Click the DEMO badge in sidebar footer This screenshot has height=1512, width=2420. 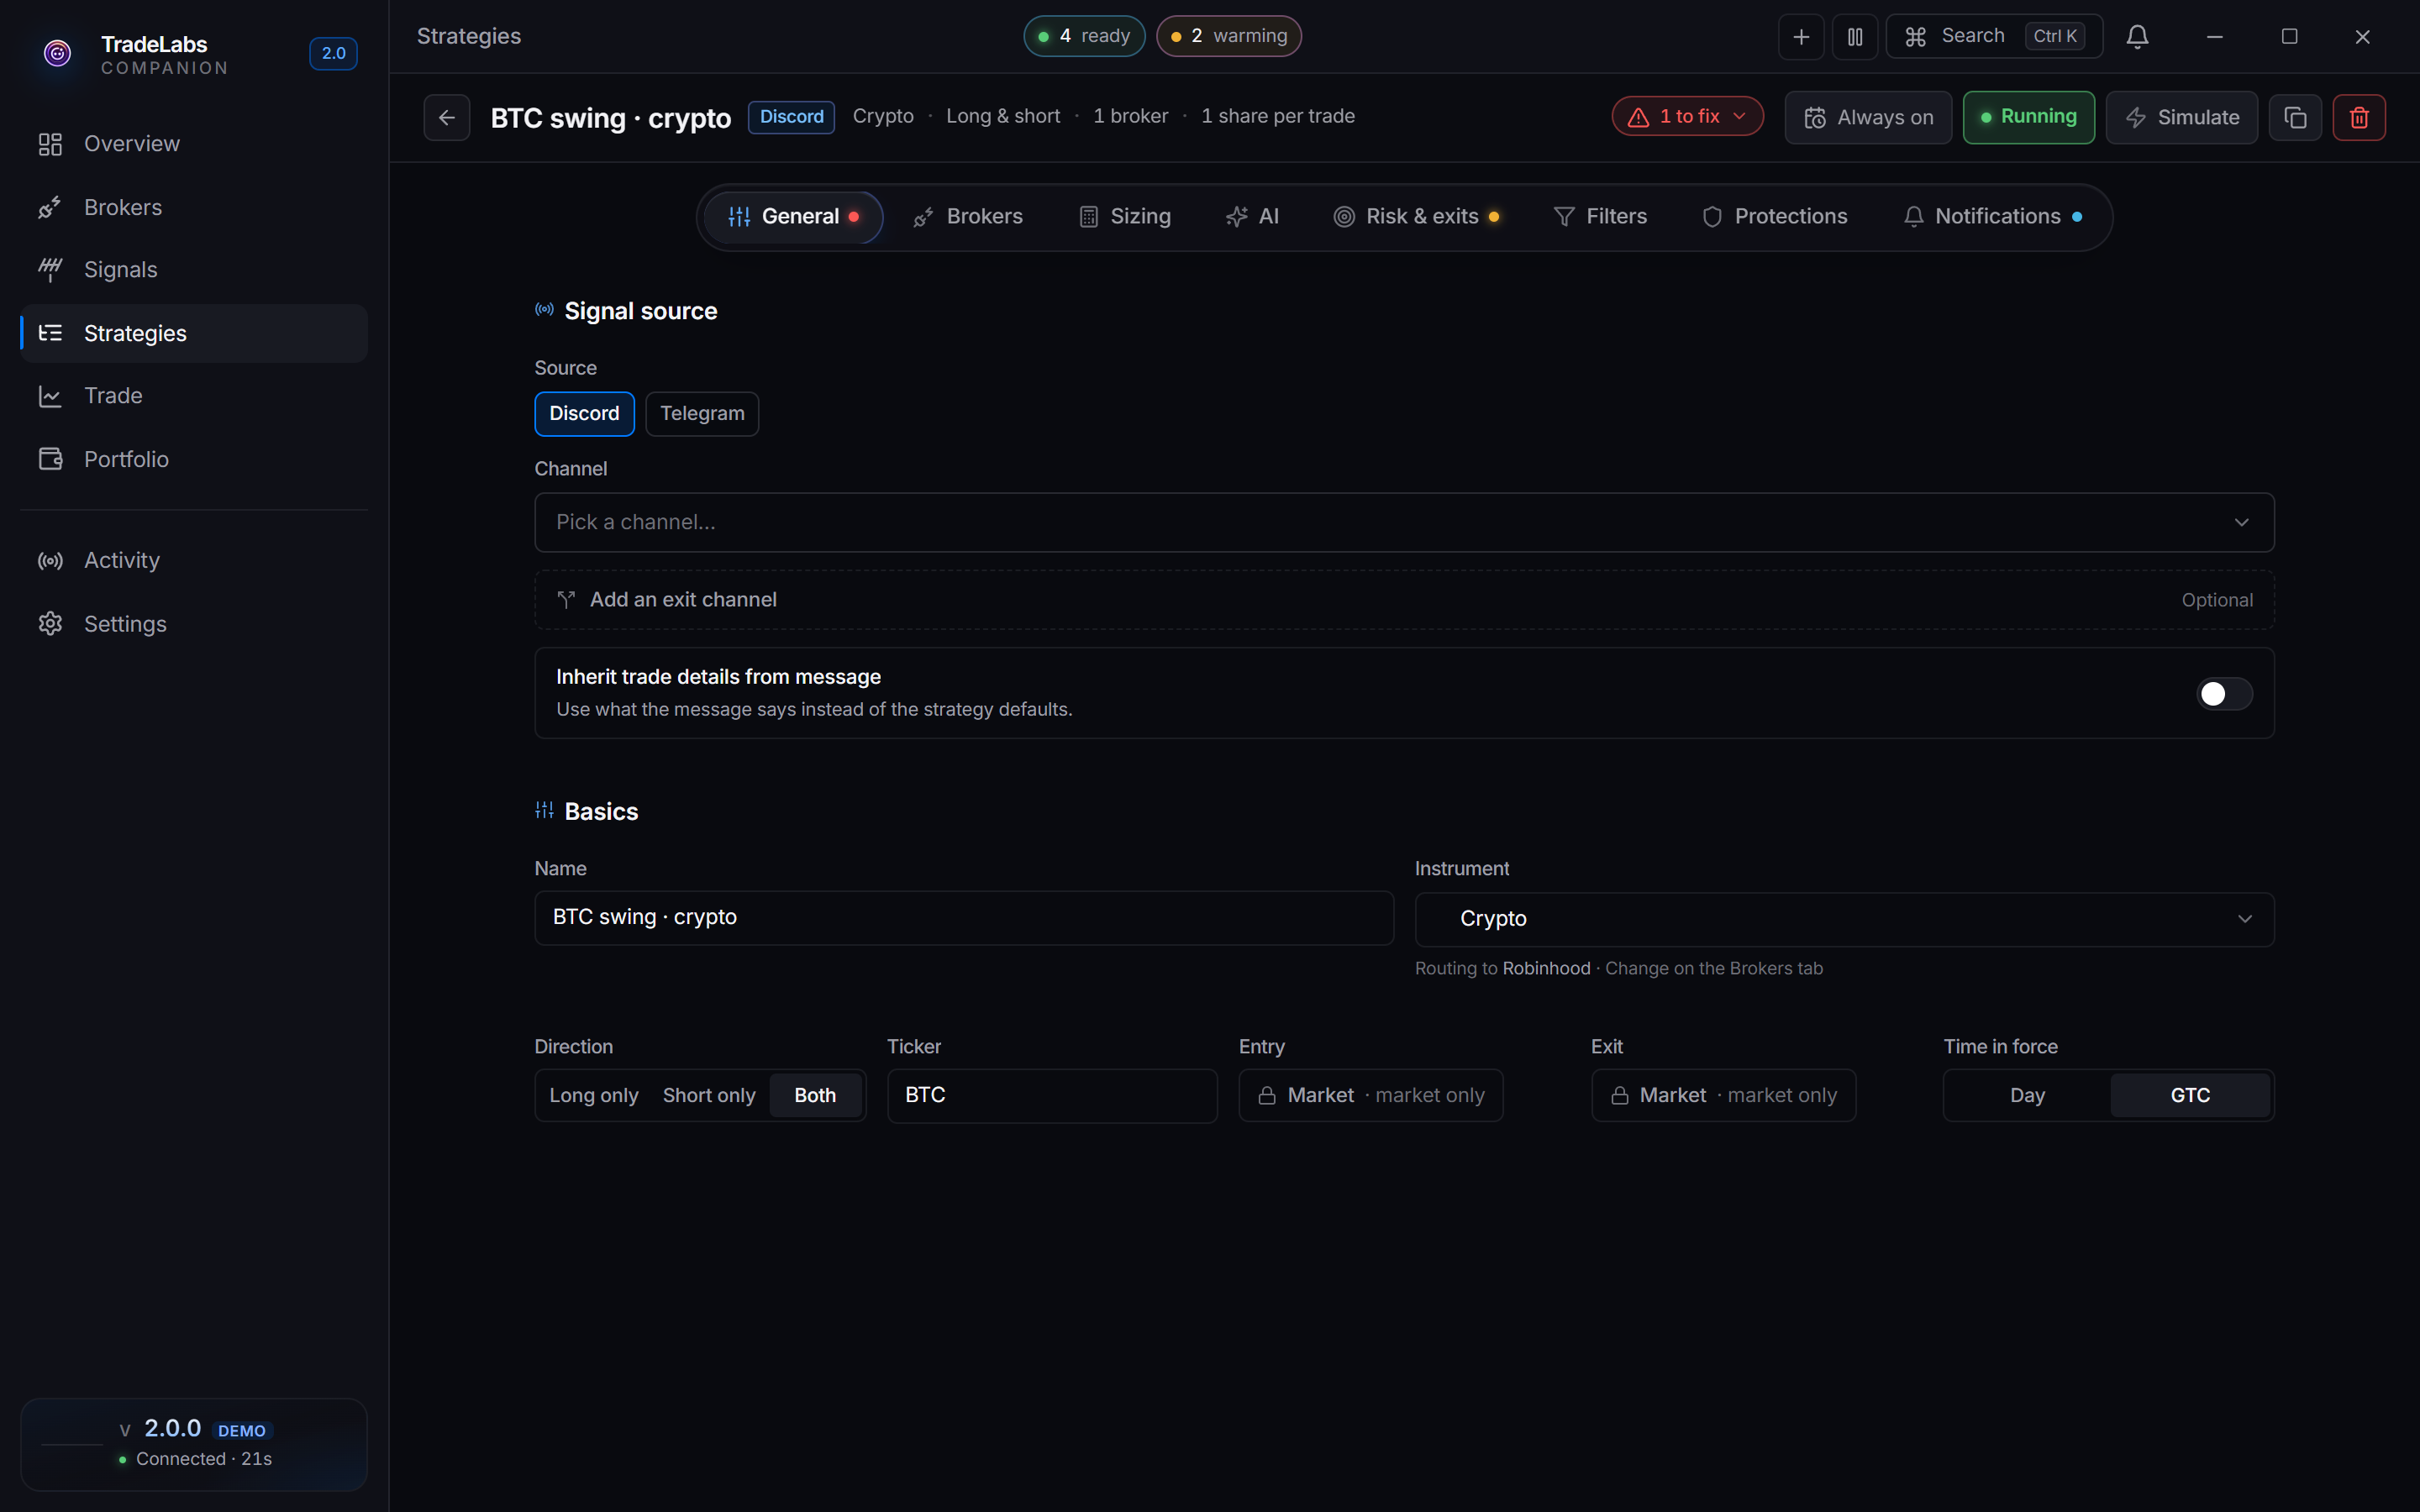(x=242, y=1431)
